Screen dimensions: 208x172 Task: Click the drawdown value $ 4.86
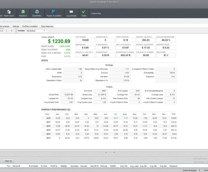(85, 48)
